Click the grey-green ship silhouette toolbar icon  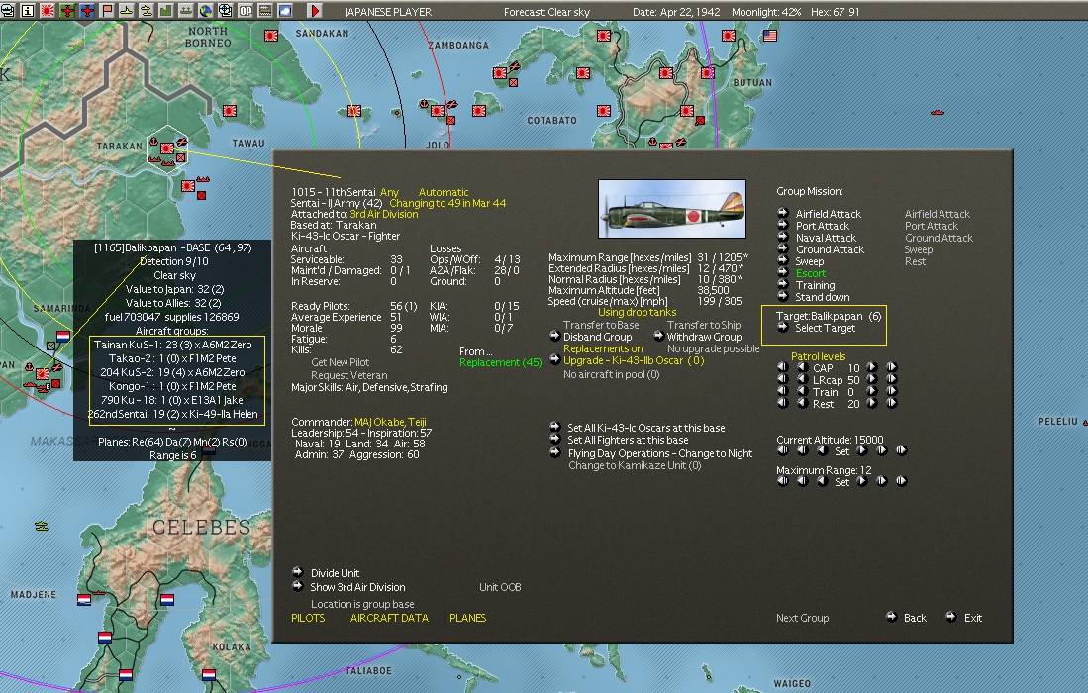coord(186,11)
